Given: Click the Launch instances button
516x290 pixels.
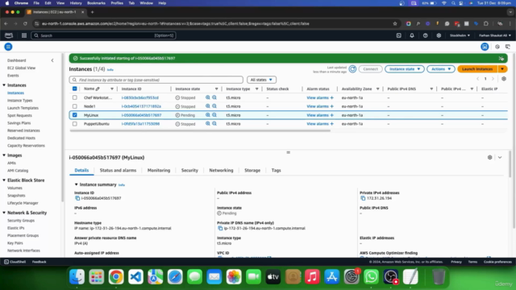Looking at the screenshot, I should 477,69.
